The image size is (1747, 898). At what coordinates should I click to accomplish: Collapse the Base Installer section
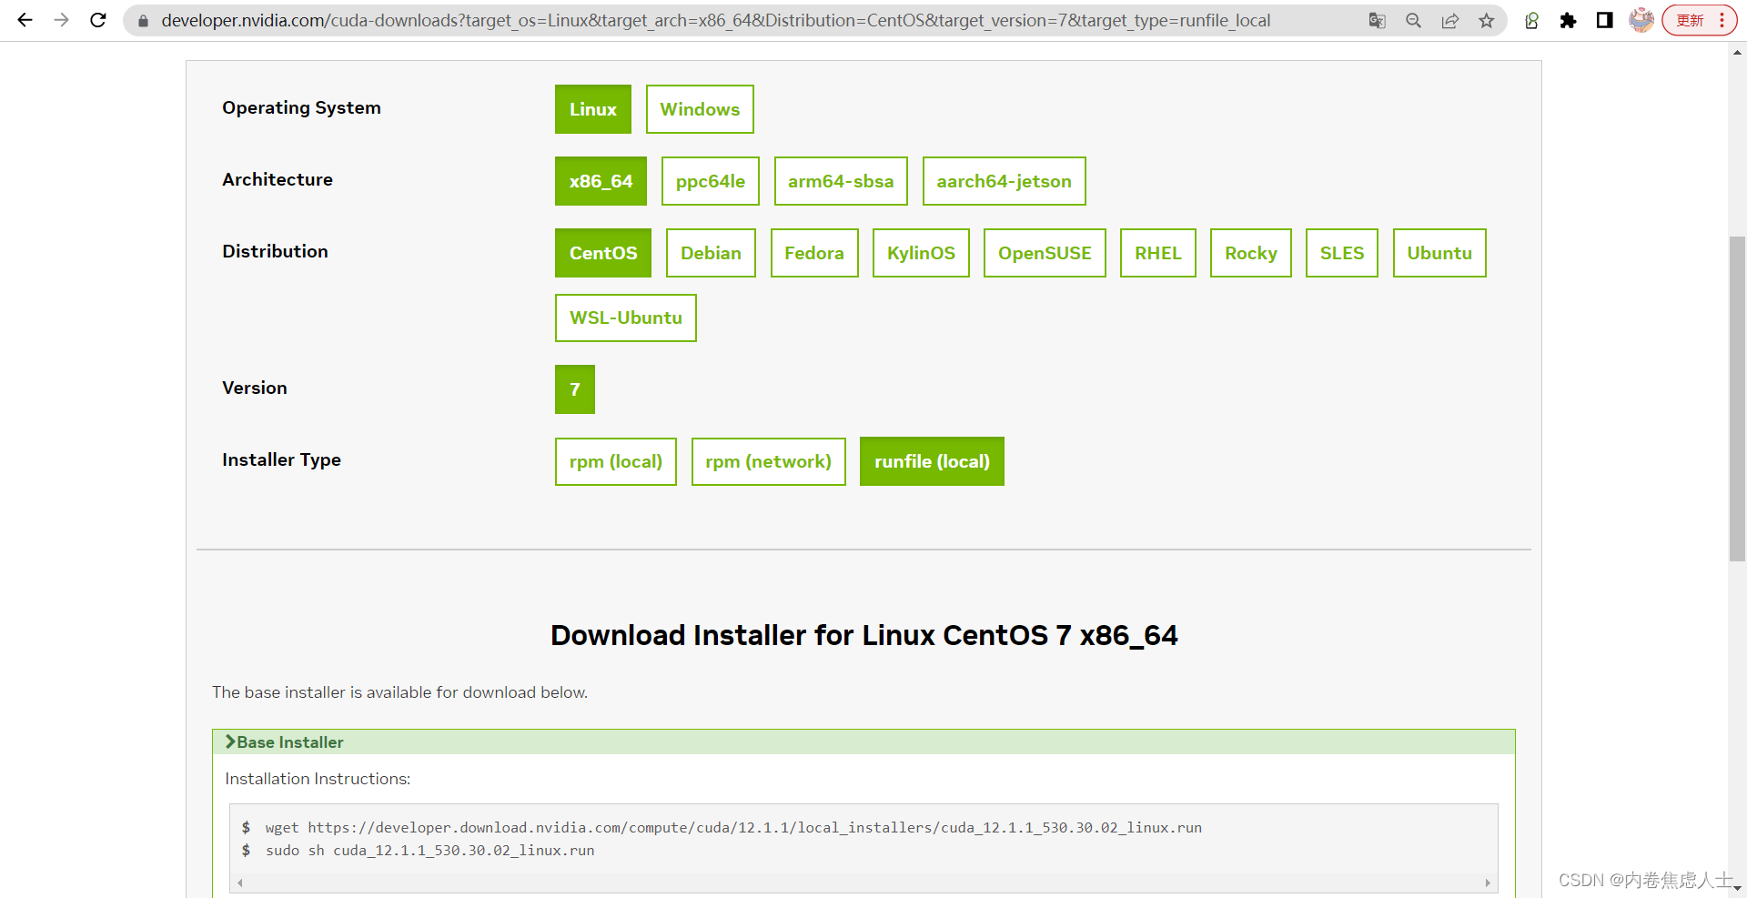[x=863, y=742]
